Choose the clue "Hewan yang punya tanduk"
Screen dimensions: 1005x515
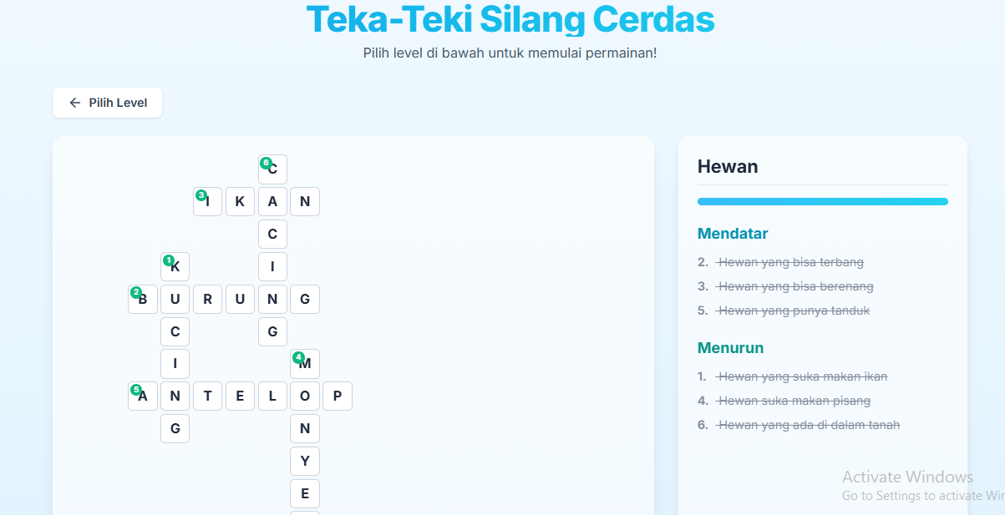pyautogui.click(x=794, y=311)
